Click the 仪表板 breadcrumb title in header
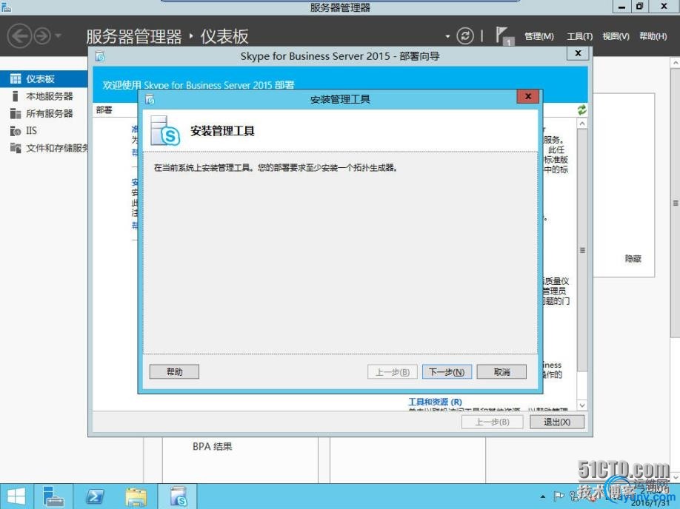The height and width of the screenshot is (509, 680). coord(224,36)
